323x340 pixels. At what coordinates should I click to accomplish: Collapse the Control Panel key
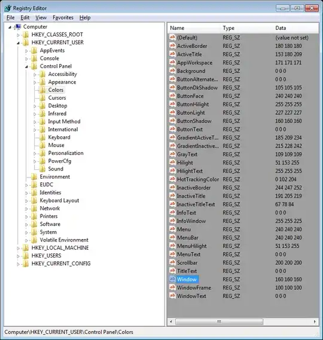[26, 67]
